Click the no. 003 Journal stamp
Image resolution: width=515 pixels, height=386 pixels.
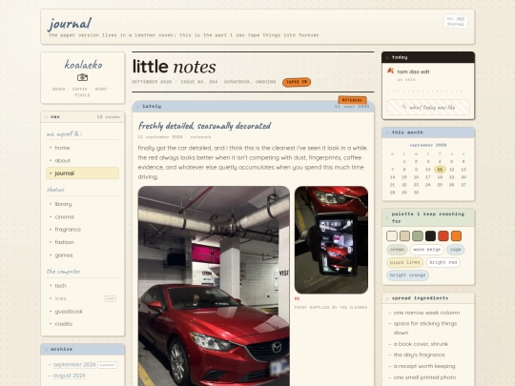pyautogui.click(x=456, y=21)
